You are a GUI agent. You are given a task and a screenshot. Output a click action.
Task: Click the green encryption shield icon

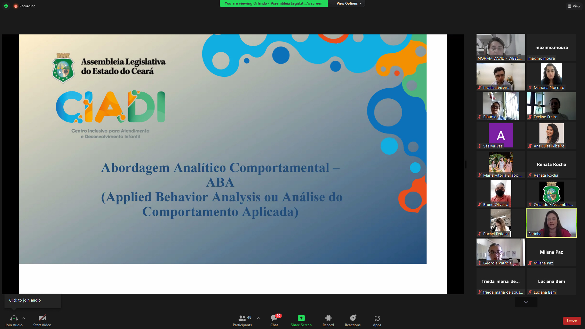(6, 6)
